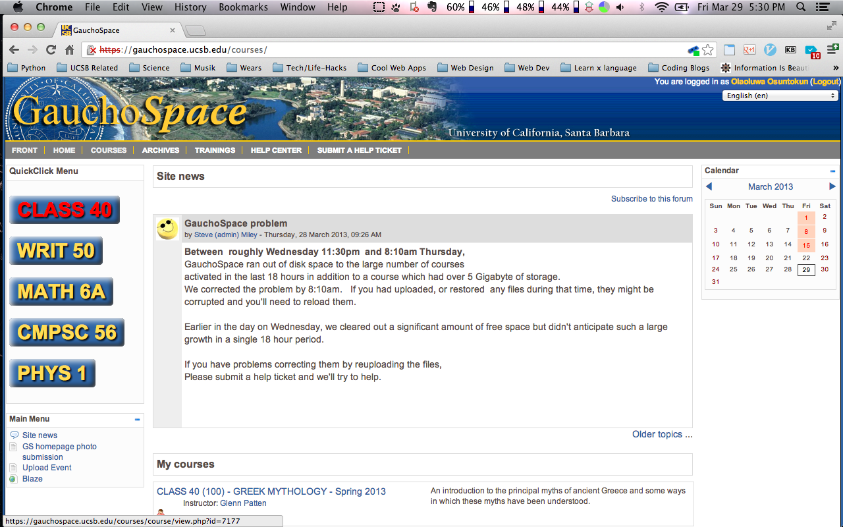Go to next month in Calendar
Viewport: 843px width, 527px height.
click(x=832, y=186)
